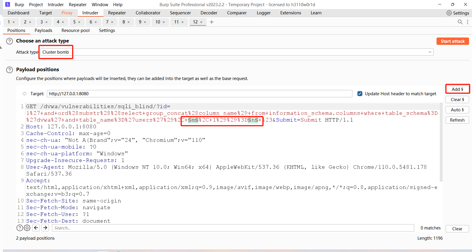Viewport: 472px width, 252px height.
Task: Open the three-dot tab options menu
Action: pos(468,22)
